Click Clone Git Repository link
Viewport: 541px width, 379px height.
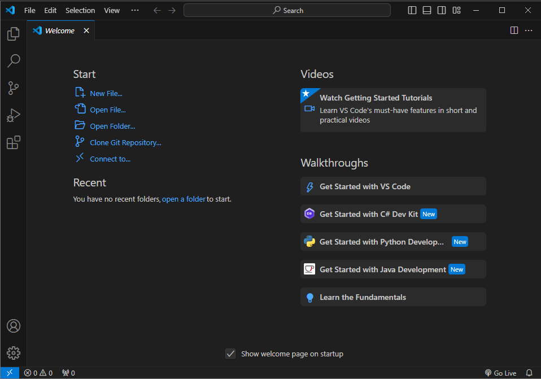(125, 142)
